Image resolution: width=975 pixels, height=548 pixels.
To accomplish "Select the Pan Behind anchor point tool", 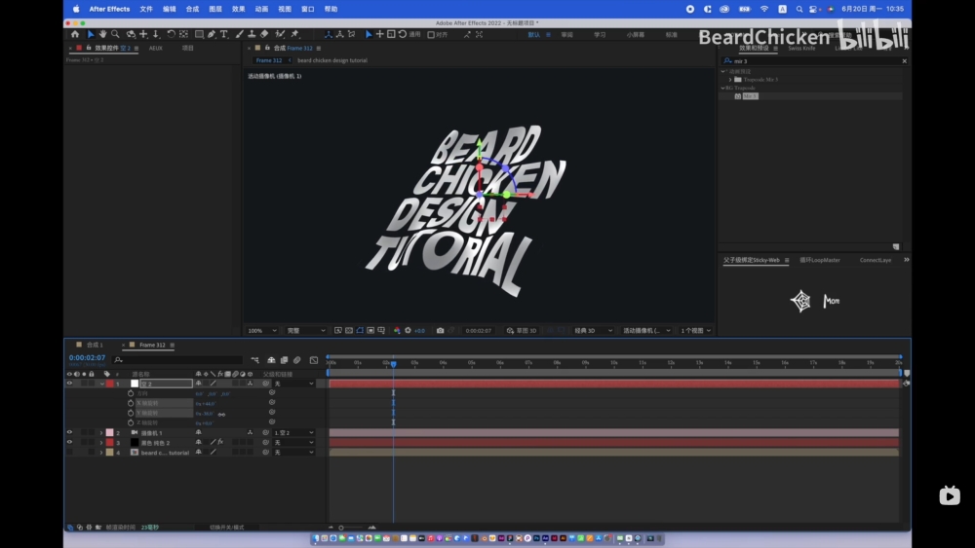I will tap(183, 35).
